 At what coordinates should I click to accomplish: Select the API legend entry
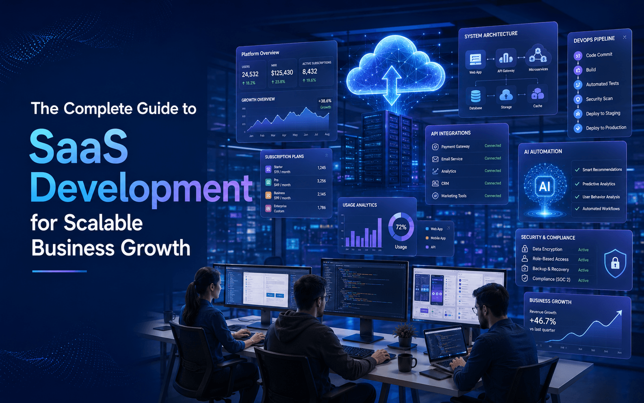(x=430, y=247)
